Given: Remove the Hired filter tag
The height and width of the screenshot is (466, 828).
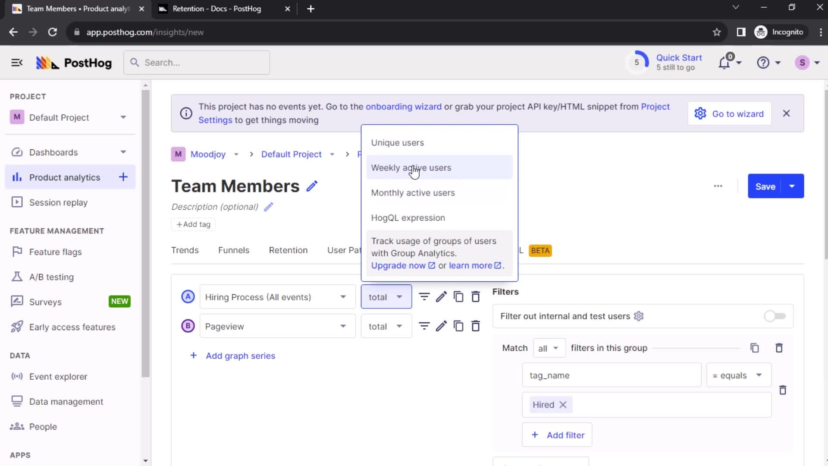Looking at the screenshot, I should [x=563, y=405].
